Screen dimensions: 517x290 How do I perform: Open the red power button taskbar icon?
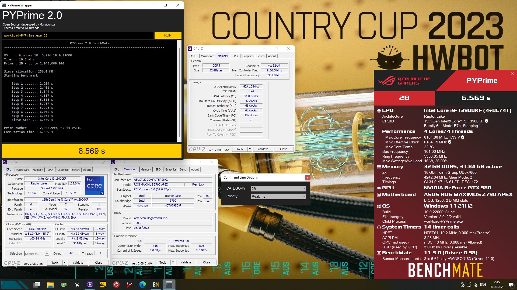116,284
